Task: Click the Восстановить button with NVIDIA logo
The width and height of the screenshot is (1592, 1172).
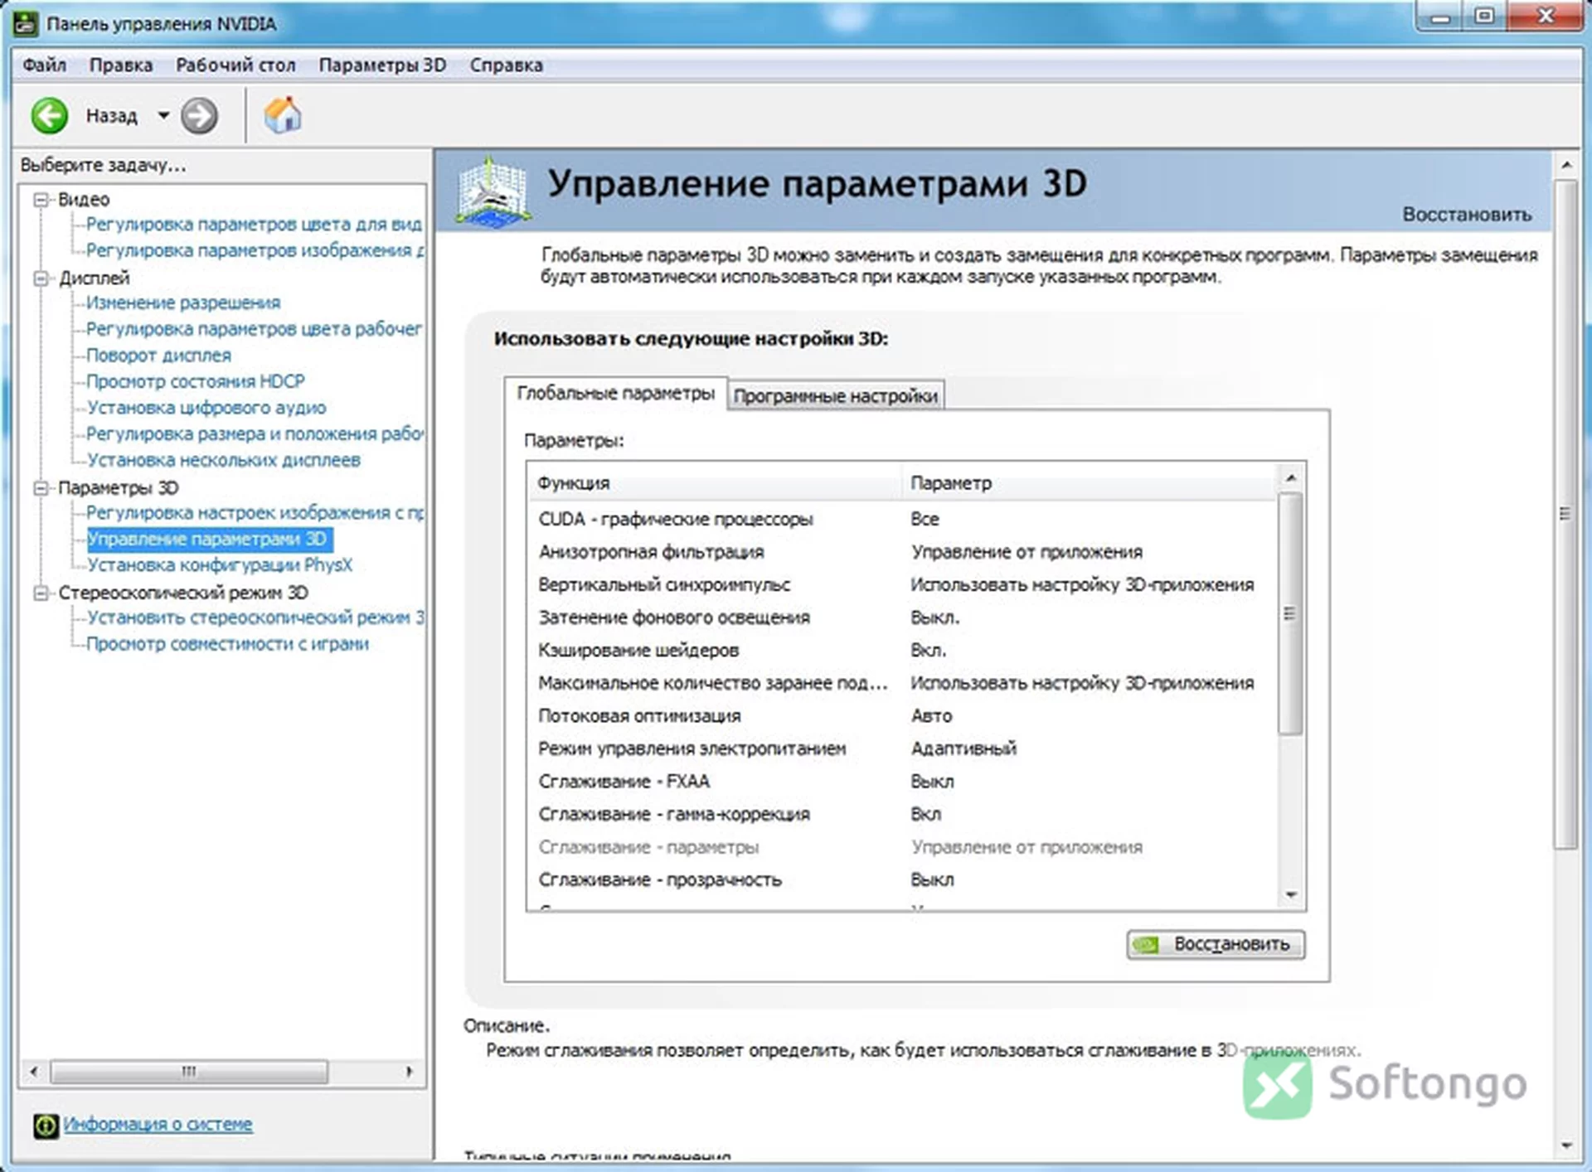Action: point(1216,944)
